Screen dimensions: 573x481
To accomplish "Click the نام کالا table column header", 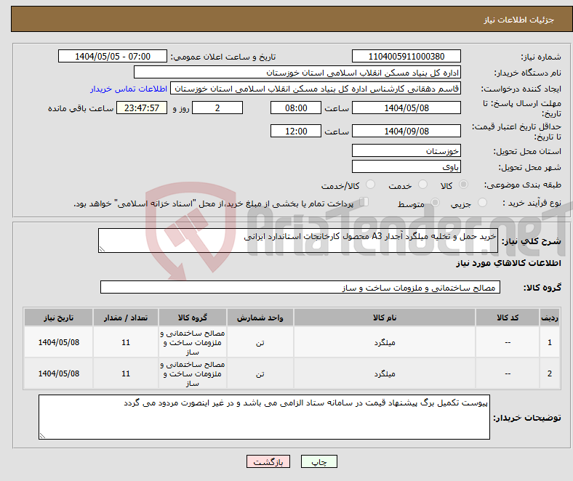I will click(384, 318).
